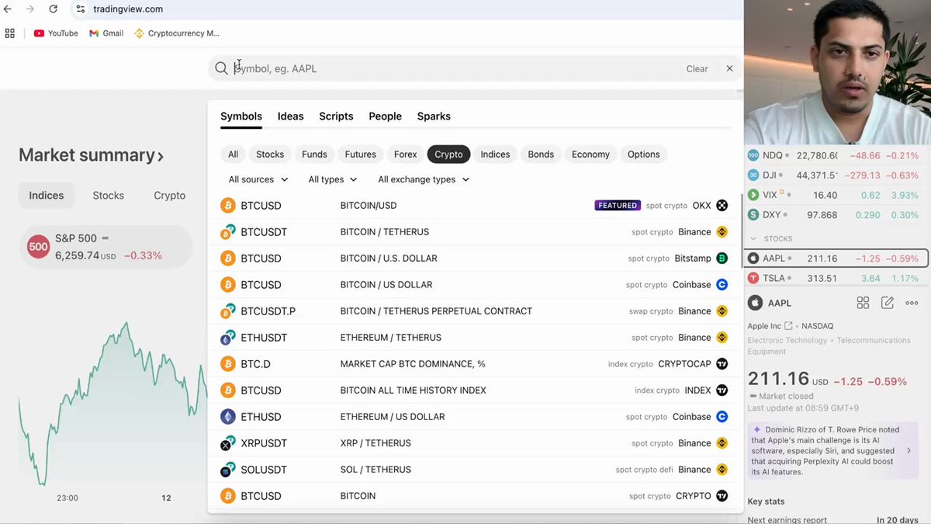Select the Stocks filter chip
This screenshot has height=524, width=931.
tap(270, 154)
